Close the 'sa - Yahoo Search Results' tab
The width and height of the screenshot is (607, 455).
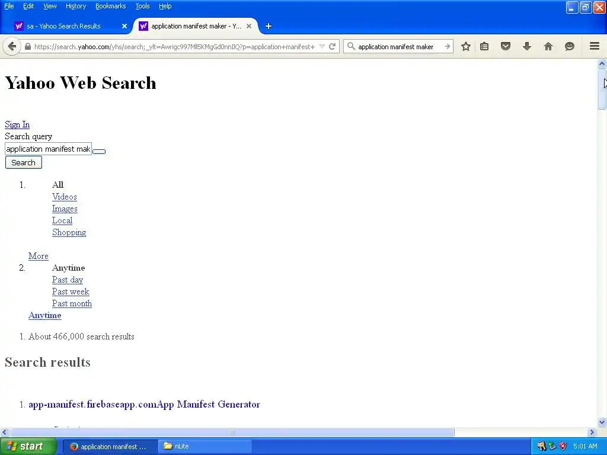tap(124, 26)
